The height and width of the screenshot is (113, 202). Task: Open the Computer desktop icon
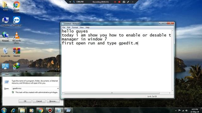coord(5,21)
